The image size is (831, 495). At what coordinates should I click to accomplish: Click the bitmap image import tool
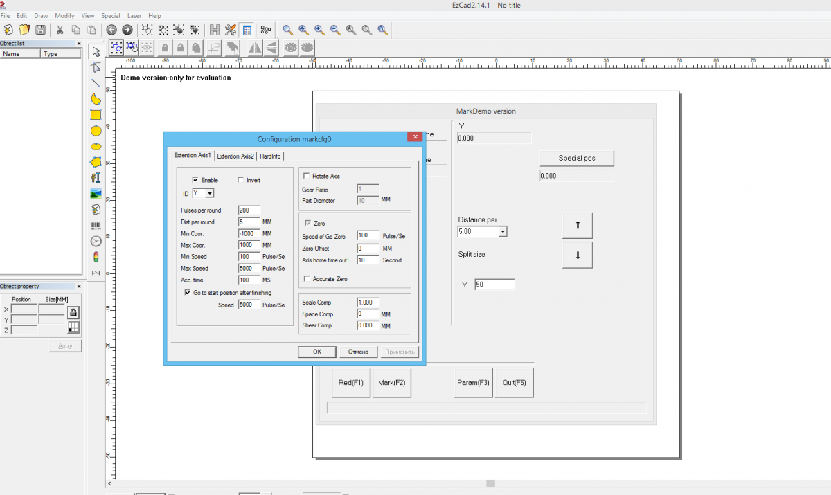tap(96, 193)
